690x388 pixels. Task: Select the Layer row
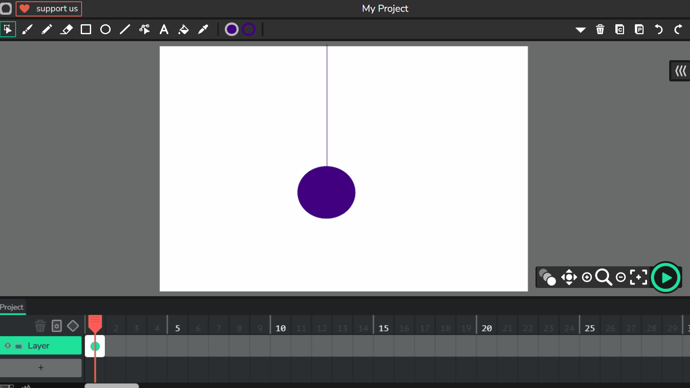(x=41, y=346)
